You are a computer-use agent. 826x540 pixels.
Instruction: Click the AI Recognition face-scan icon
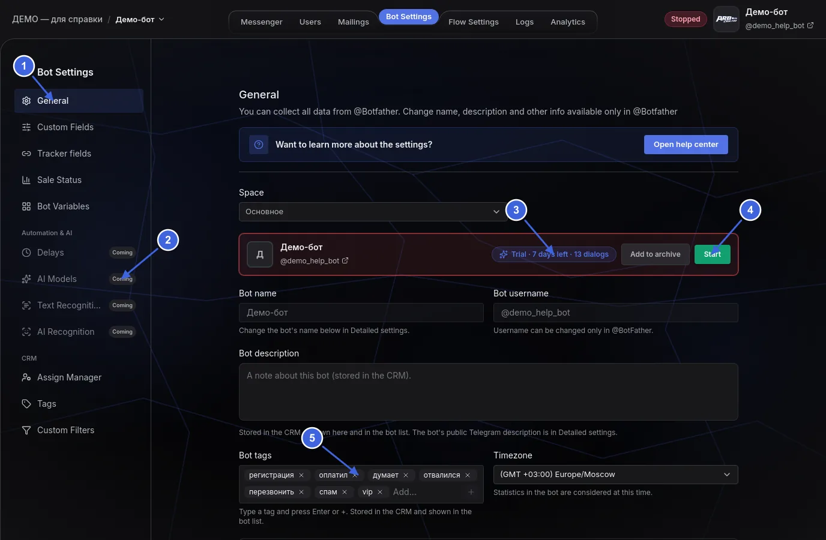26,332
